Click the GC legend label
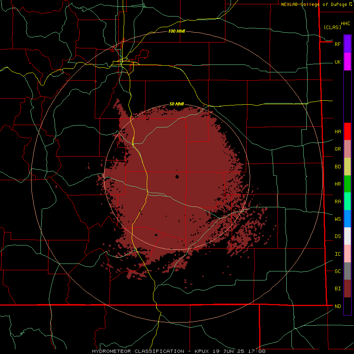Viewport: 354px width, 354px height. pyautogui.click(x=337, y=271)
